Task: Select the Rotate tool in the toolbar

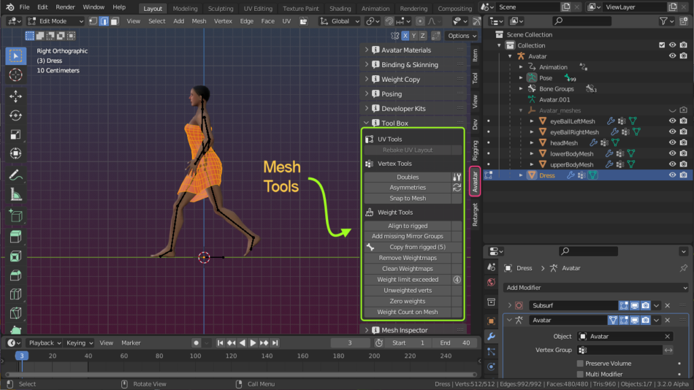Action: pos(15,116)
